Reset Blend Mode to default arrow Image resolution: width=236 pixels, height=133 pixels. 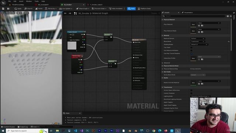229,42
